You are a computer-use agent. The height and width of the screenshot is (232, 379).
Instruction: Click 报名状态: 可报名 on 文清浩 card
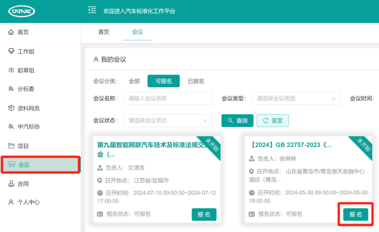click(128, 214)
